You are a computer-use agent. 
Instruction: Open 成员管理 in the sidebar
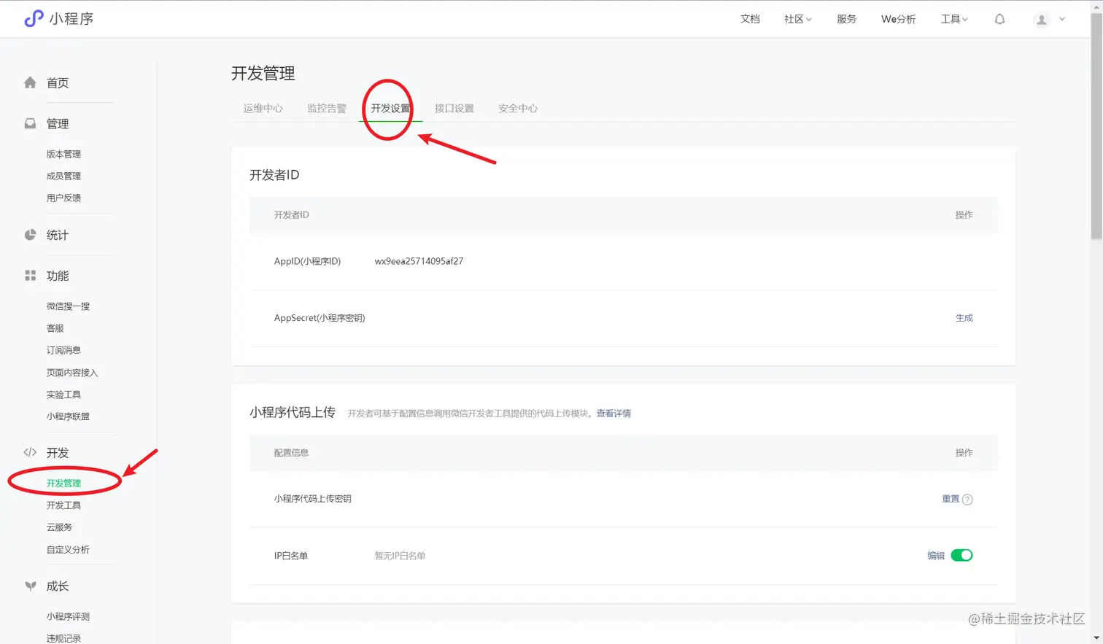(x=63, y=176)
